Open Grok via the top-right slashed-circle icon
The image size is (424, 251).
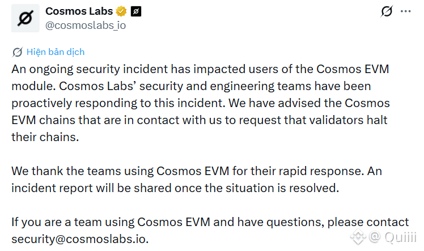(x=387, y=11)
